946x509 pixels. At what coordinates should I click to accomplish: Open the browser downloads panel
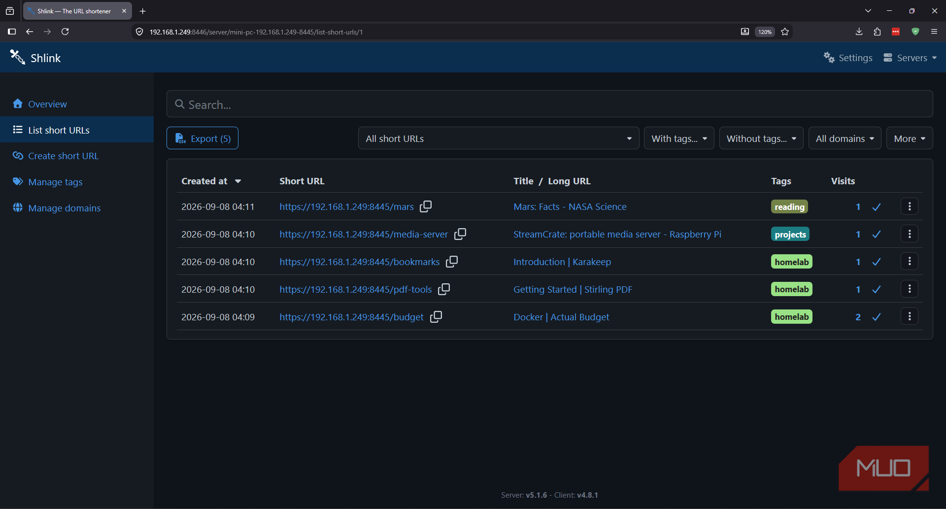click(x=859, y=32)
